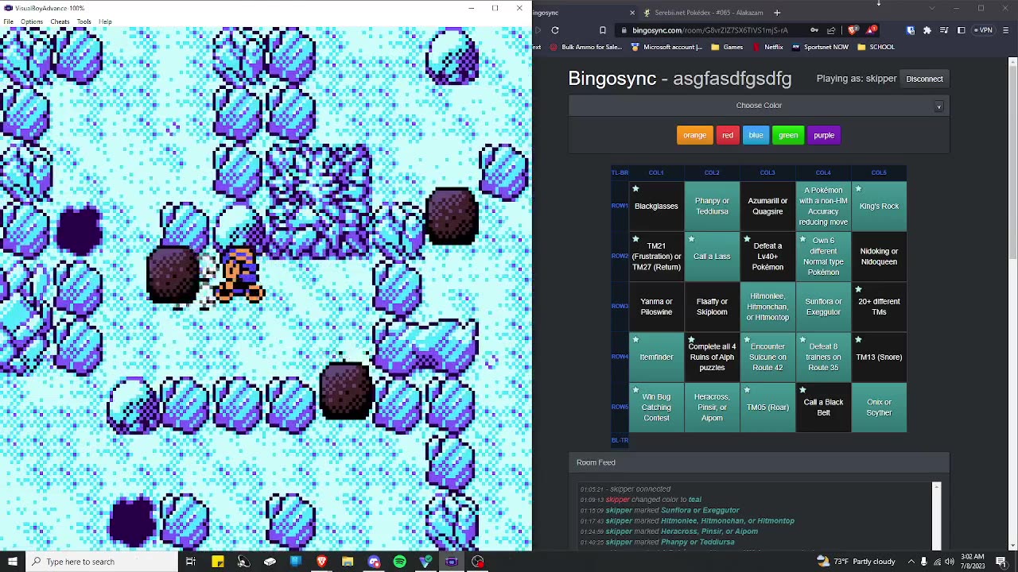Open the saved passwords key icon
The width and height of the screenshot is (1018, 572).
[814, 30]
